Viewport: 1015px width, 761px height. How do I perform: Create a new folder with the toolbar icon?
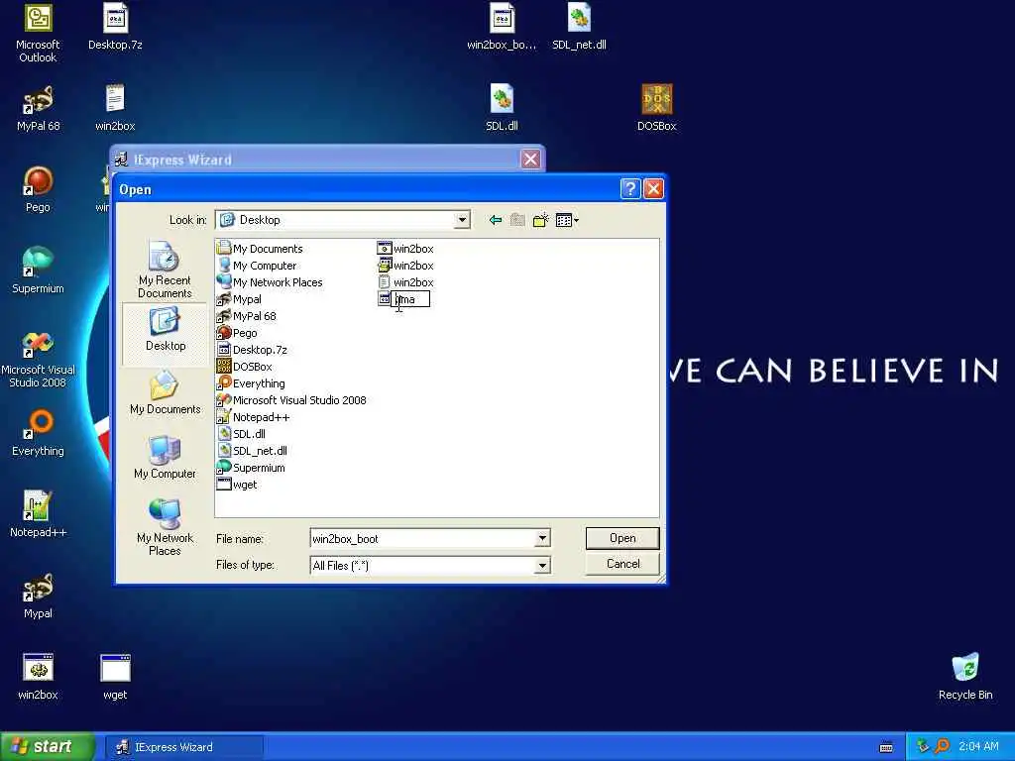[x=540, y=220]
